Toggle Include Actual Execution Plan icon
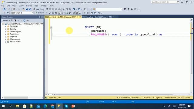The height and width of the screenshot is (109, 194). click(63, 13)
